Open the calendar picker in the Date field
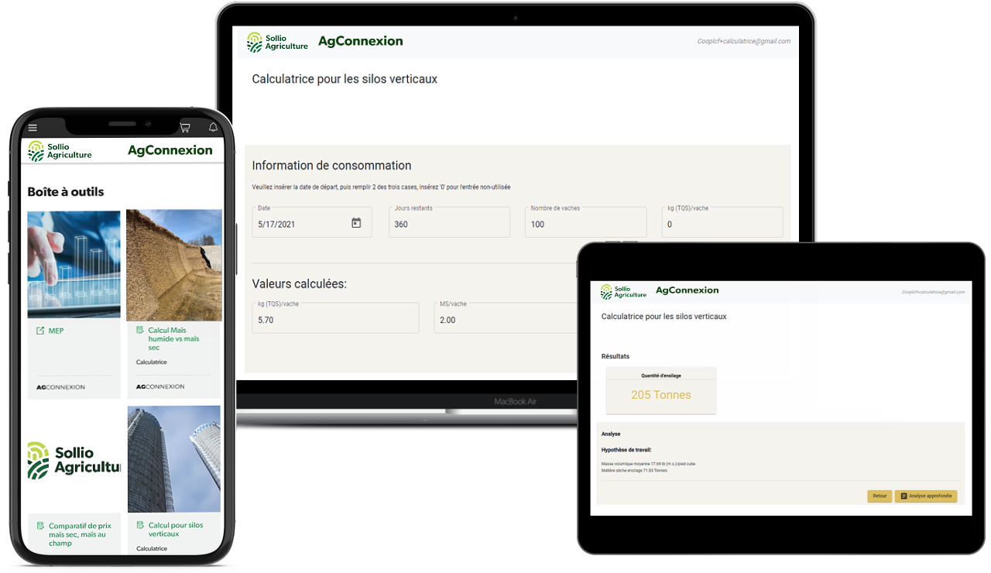991x573 pixels. coord(356,223)
